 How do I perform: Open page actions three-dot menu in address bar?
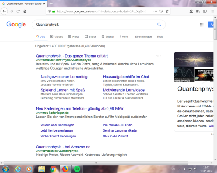click(x=155, y=11)
